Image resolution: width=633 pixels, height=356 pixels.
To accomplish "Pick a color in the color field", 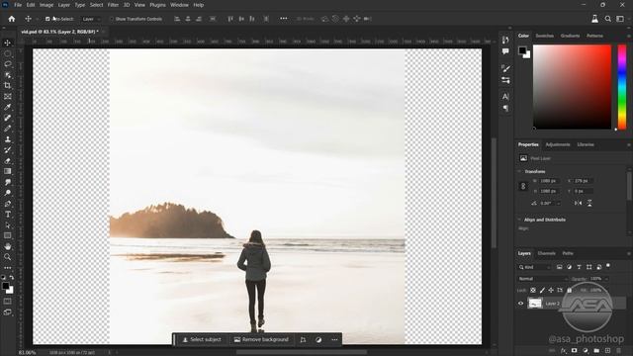I will (x=572, y=87).
